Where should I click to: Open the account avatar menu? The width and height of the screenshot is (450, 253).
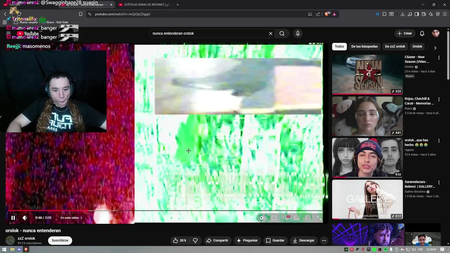(436, 33)
